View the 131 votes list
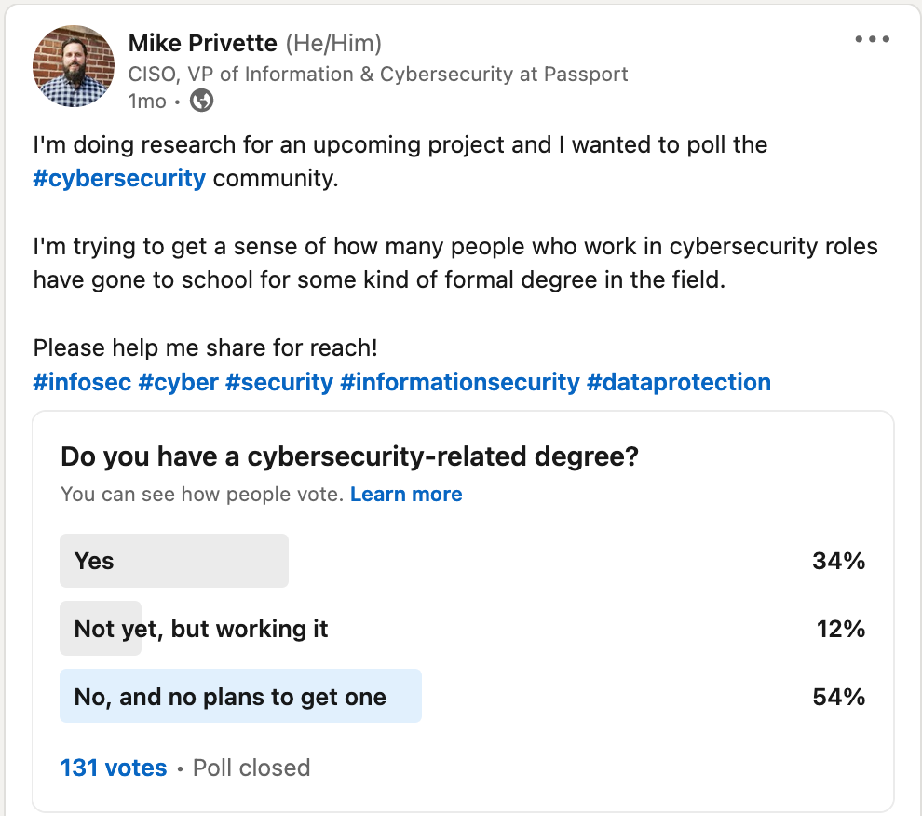 pyautogui.click(x=114, y=768)
